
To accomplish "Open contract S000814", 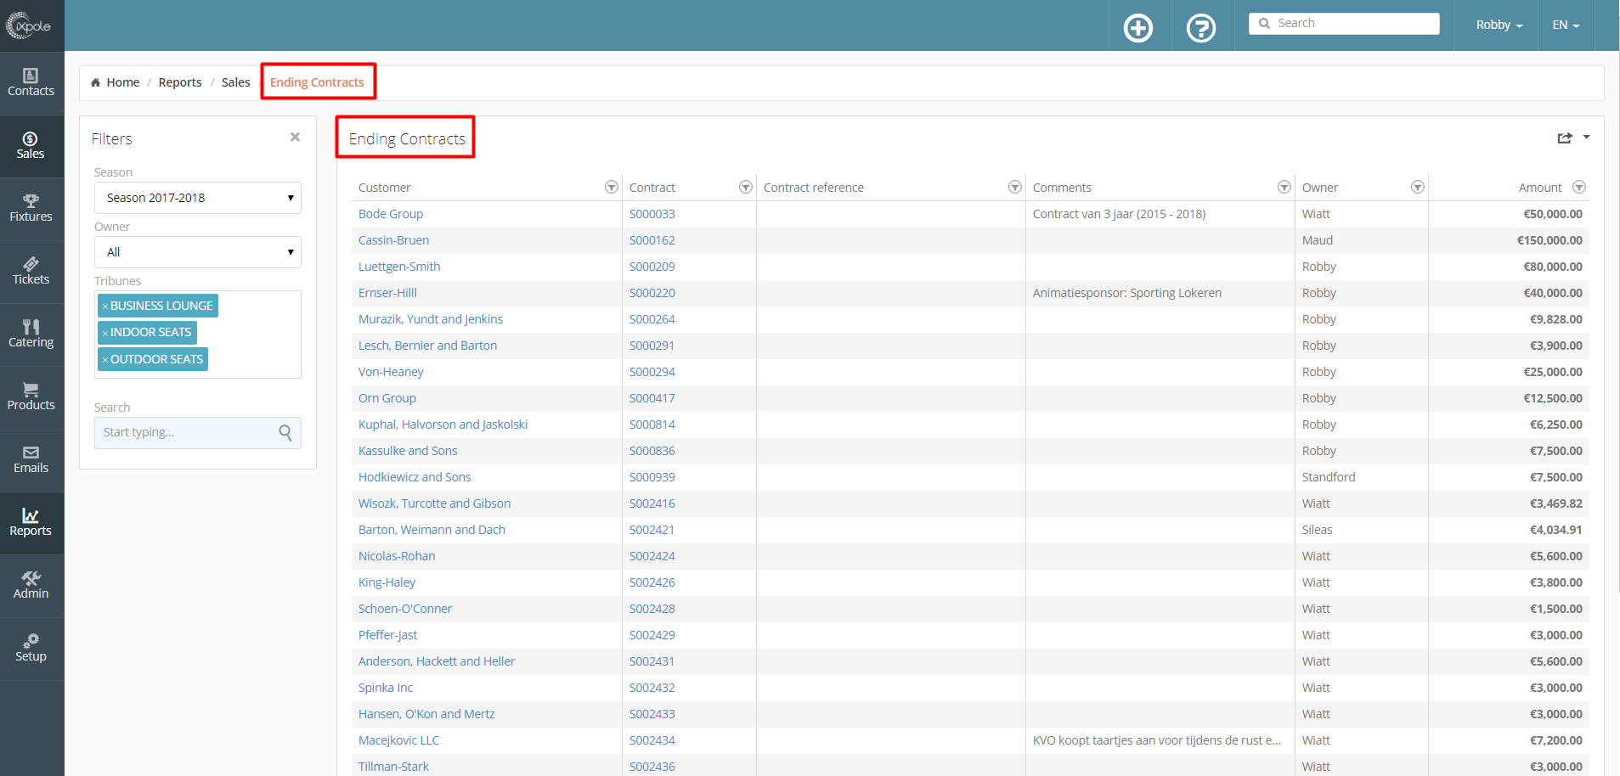I will click(x=652, y=425).
